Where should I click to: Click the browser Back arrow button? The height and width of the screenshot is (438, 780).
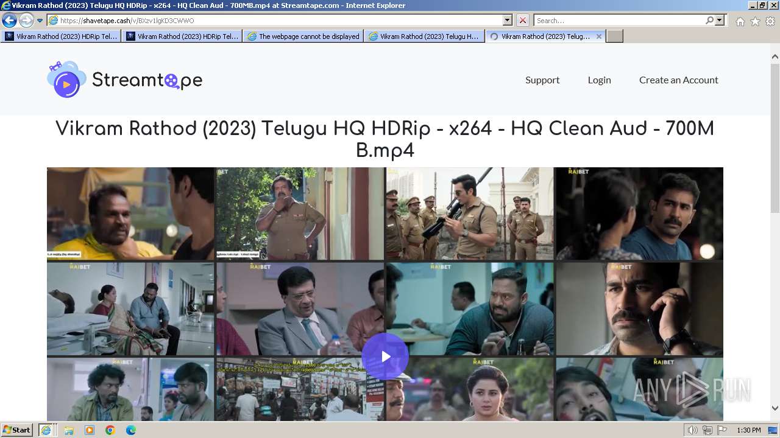click(10, 20)
